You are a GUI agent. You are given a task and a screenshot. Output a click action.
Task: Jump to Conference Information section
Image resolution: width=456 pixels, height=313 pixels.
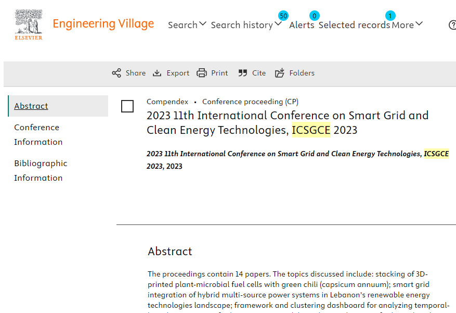[x=38, y=134]
